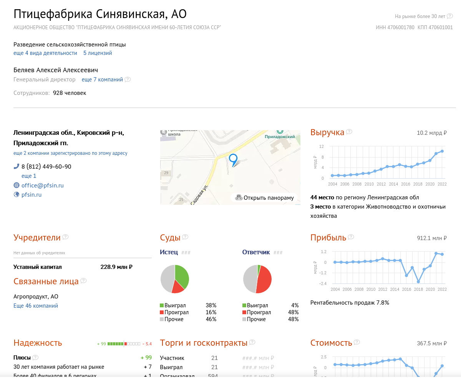This screenshot has width=461, height=378.
Task: Click the Ответчик pie chart
Action: 257,279
